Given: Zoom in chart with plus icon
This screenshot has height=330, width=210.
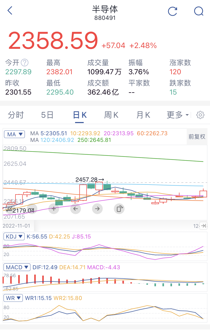Looking at the screenshot, I should 54,209.
